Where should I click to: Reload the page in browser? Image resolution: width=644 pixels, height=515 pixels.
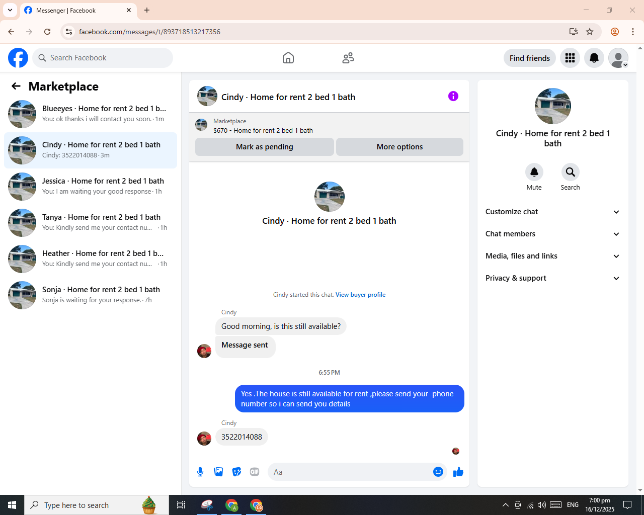[x=47, y=32]
